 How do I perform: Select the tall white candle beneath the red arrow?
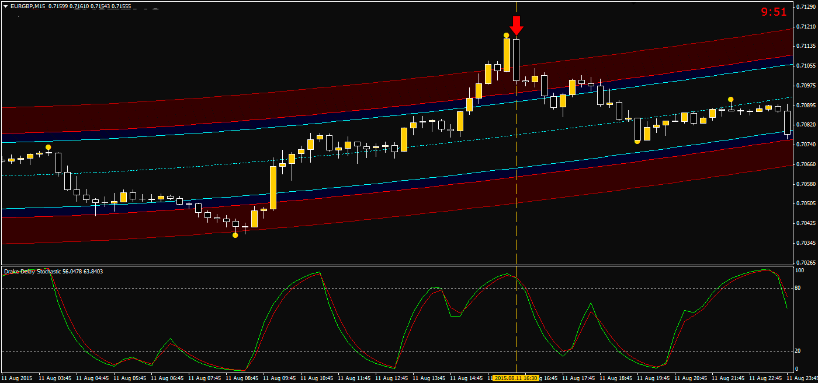pos(516,59)
